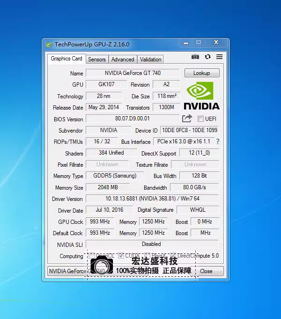Viewport: 281px width, 319px height.
Task: Click the bus interface question mark
Action: pyautogui.click(x=218, y=141)
